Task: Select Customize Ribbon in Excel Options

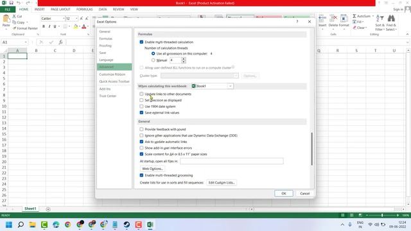Action: 114,74
